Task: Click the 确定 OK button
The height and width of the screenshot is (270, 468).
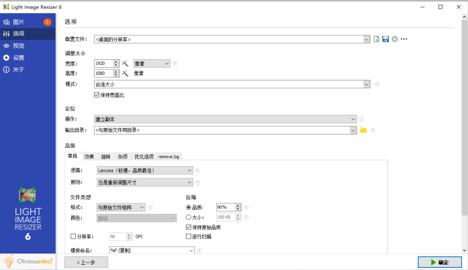Action: pyautogui.click(x=440, y=262)
